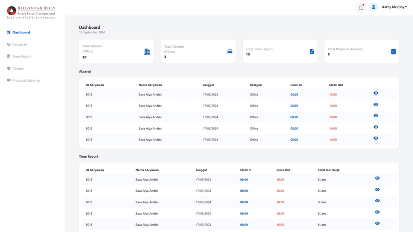Viewport: 413px width, 232px height.
Task: View first Absensi row using eye icon
Action: [x=376, y=93]
